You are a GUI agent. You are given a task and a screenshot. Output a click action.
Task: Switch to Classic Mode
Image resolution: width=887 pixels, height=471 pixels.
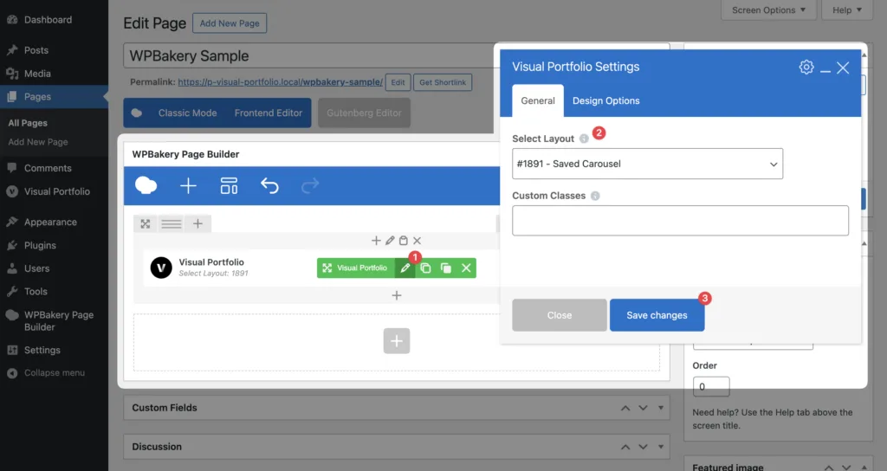(187, 113)
